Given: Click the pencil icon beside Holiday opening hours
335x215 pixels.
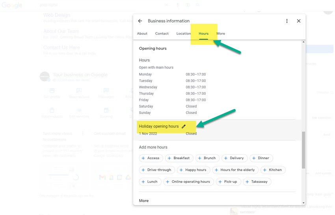Looking at the screenshot, I should (184, 127).
